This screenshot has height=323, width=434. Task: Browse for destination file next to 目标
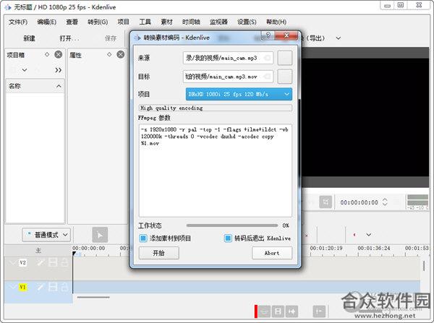pos(285,77)
